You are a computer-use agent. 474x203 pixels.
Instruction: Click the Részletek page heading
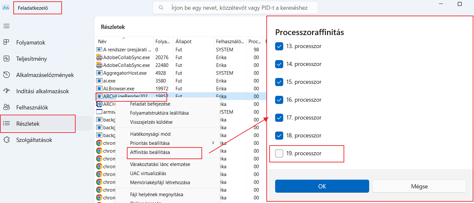[x=113, y=27]
